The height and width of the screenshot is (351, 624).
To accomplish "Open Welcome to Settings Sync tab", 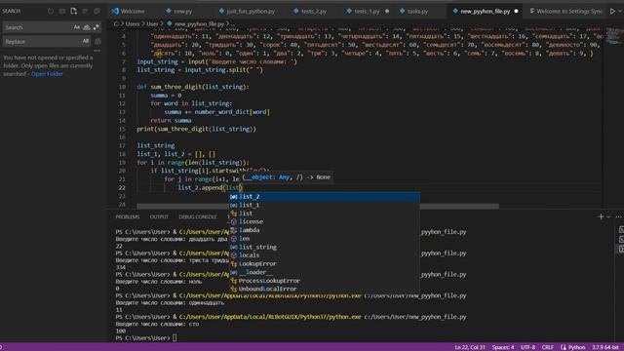I will coord(569,11).
